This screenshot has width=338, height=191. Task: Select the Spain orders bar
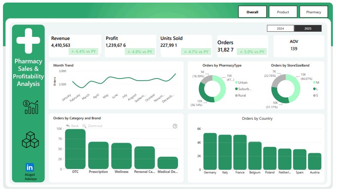(300, 159)
